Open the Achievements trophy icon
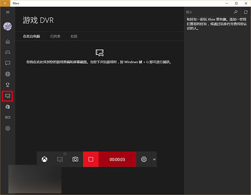The image size is (251, 195). pos(8,85)
